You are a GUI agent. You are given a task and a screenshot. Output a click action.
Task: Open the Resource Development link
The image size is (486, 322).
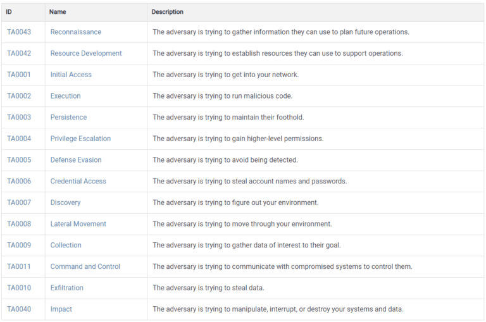86,54
